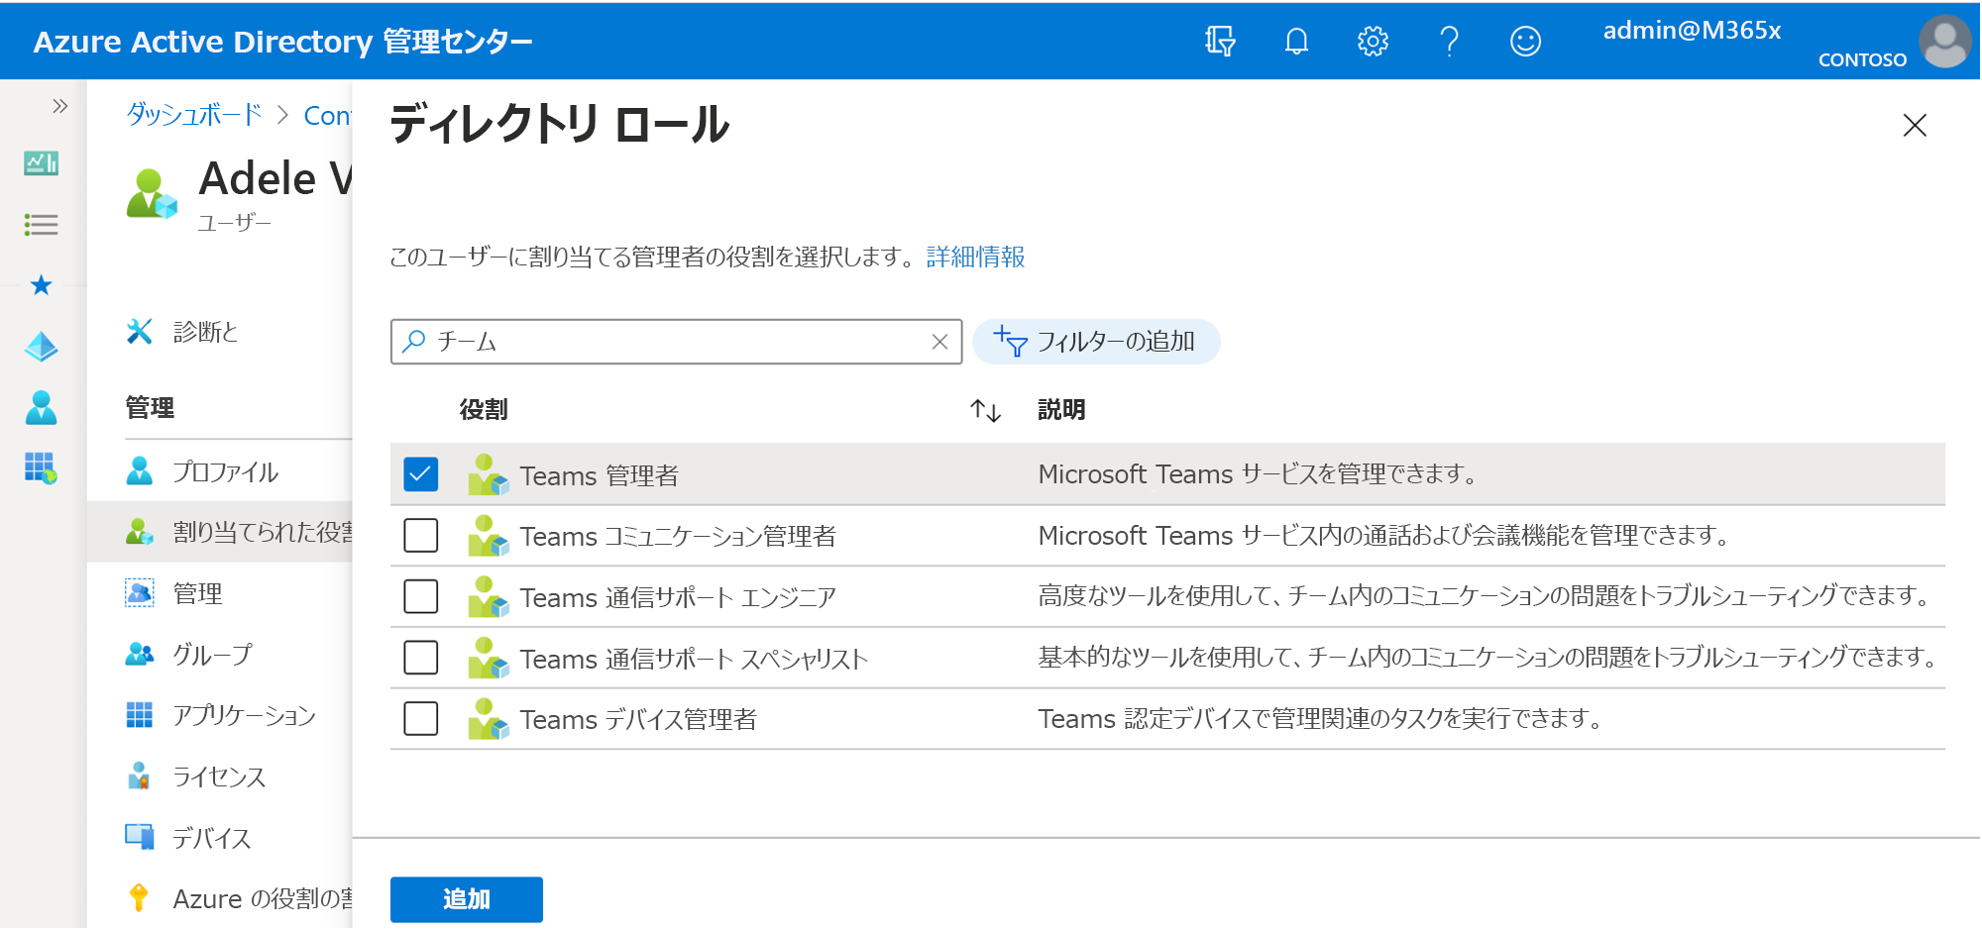Select Teams デバイス管理者 role name

point(638,720)
